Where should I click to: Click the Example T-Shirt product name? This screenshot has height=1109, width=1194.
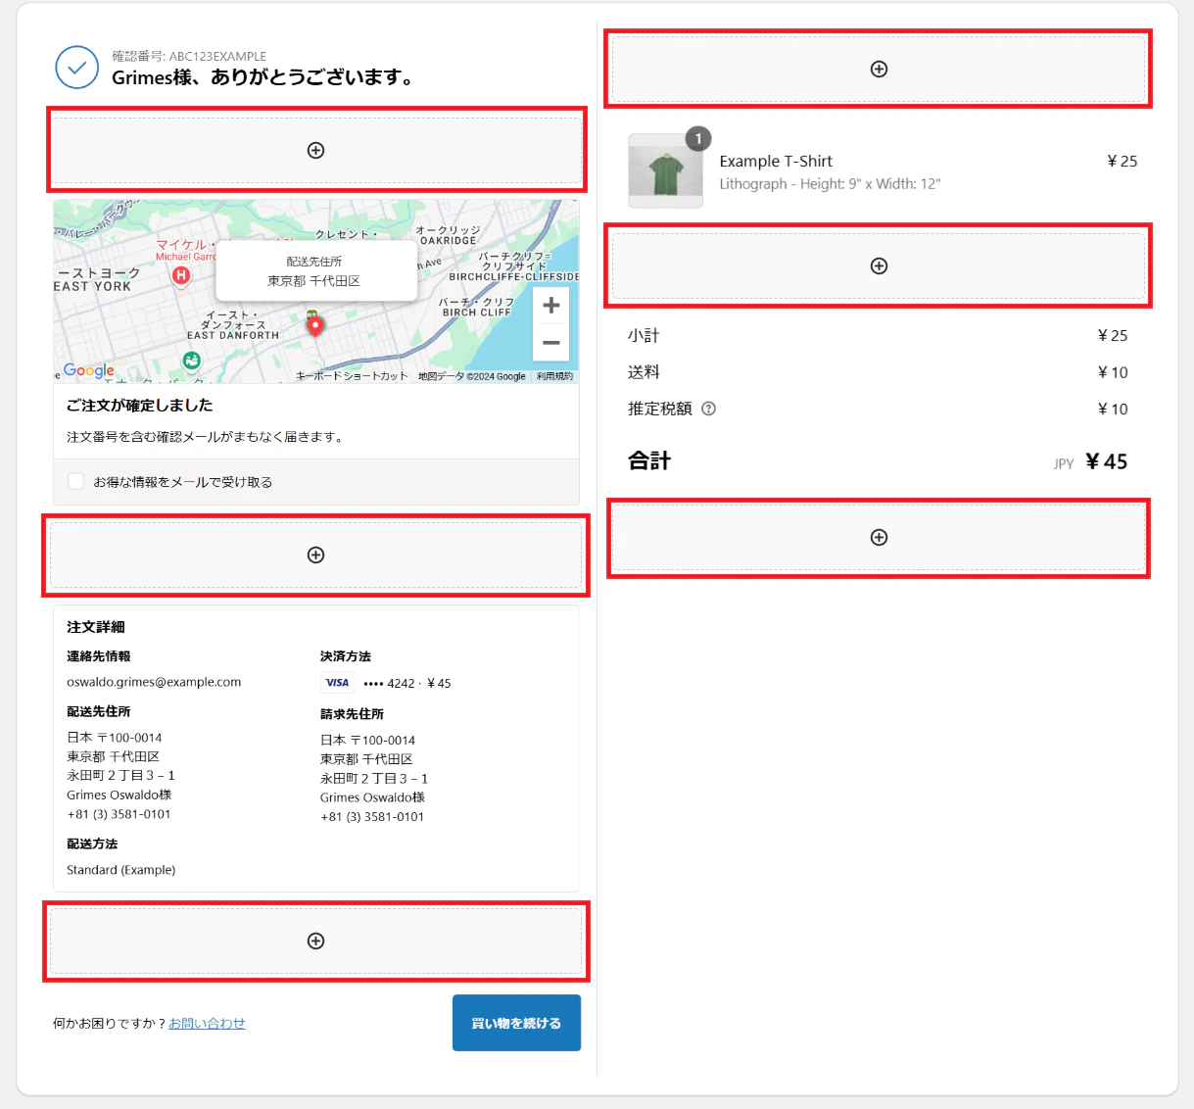tap(776, 161)
